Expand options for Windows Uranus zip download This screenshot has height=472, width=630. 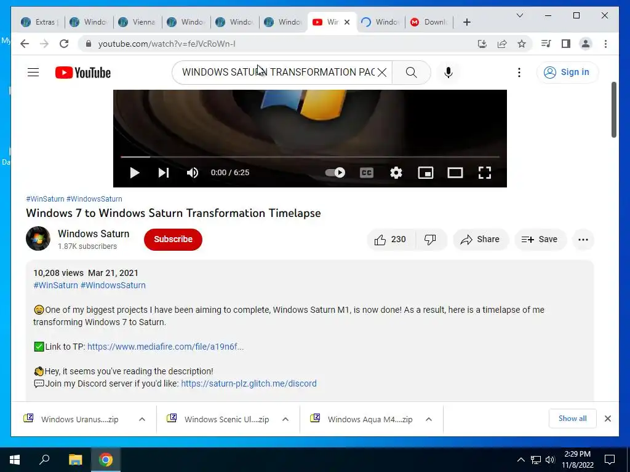[x=142, y=419]
